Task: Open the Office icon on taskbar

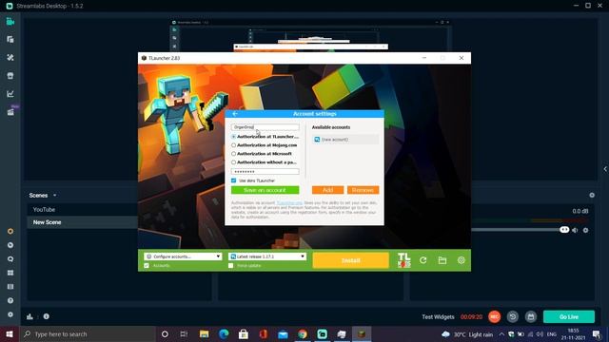Action: coord(264,333)
